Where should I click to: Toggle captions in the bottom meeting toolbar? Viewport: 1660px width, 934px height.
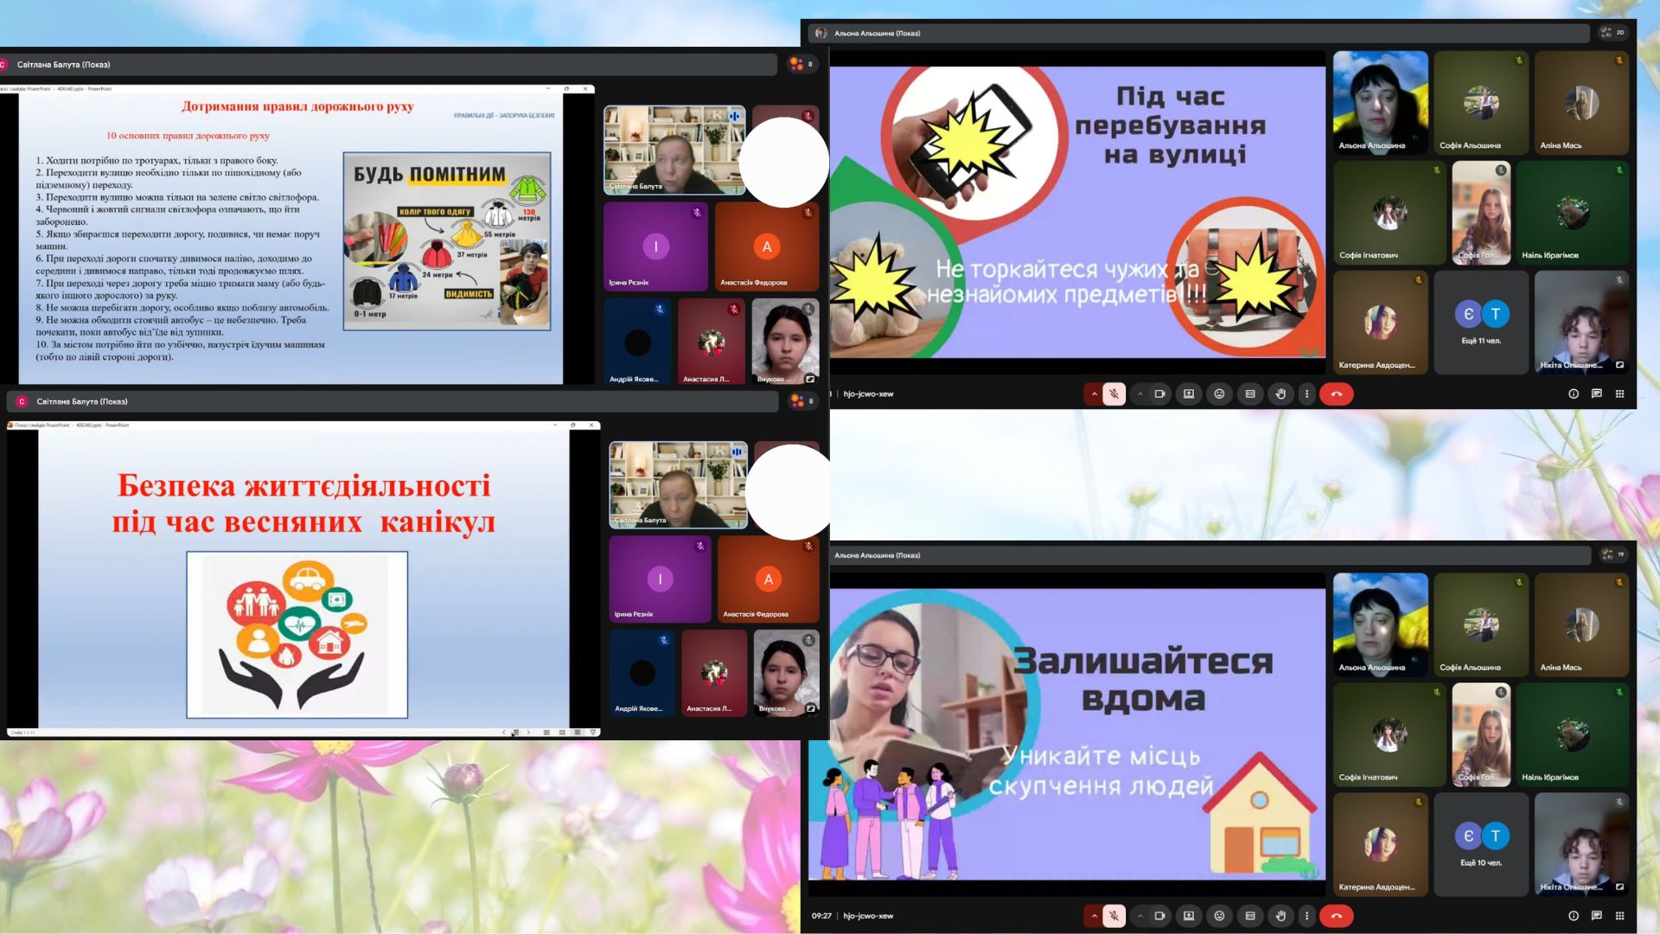(x=1250, y=916)
